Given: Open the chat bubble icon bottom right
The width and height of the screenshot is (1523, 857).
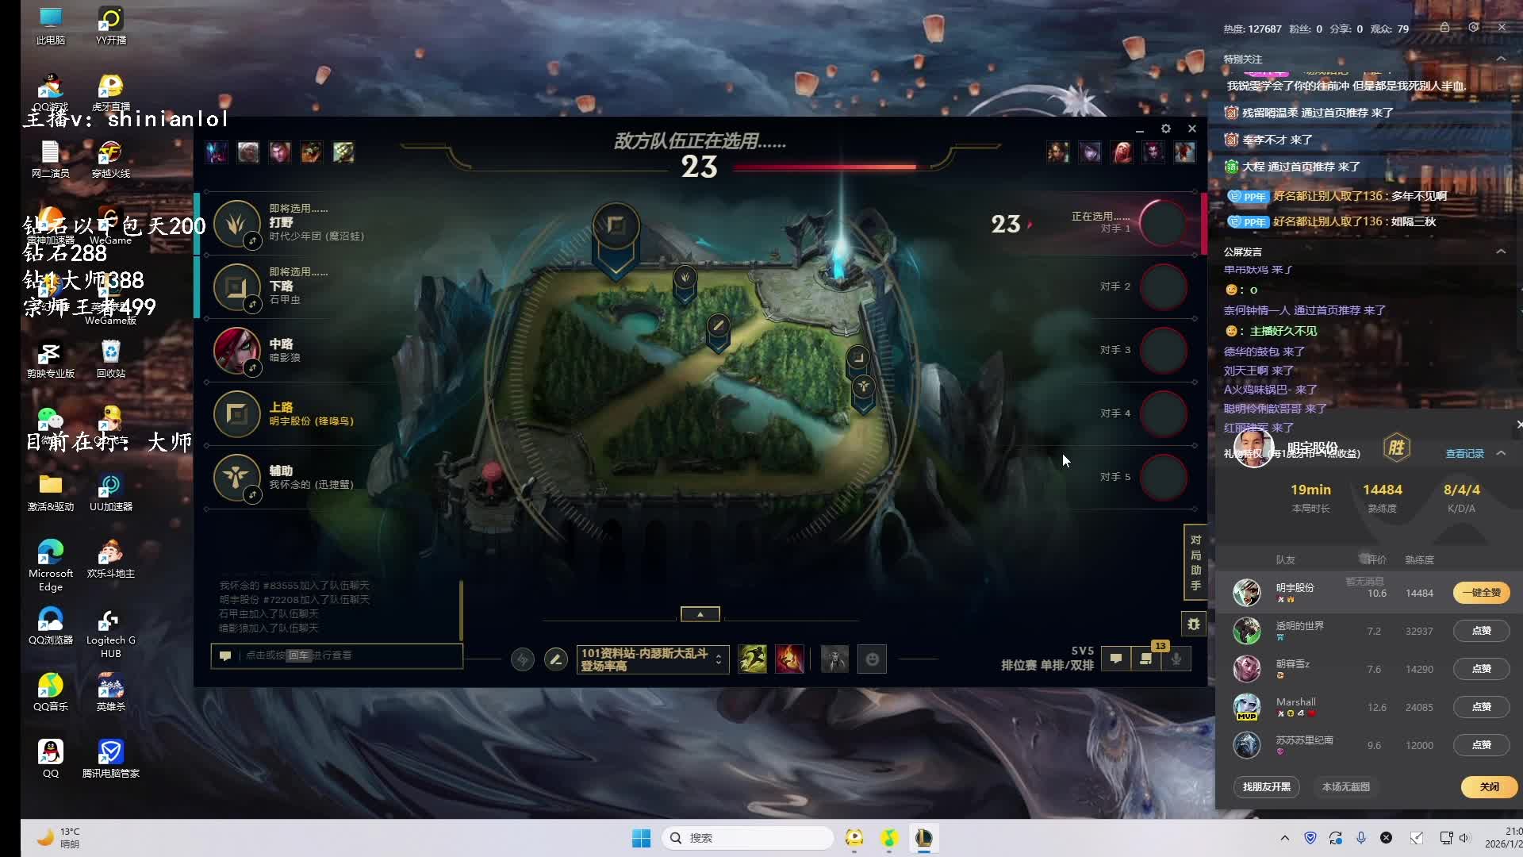Looking at the screenshot, I should tap(1115, 659).
